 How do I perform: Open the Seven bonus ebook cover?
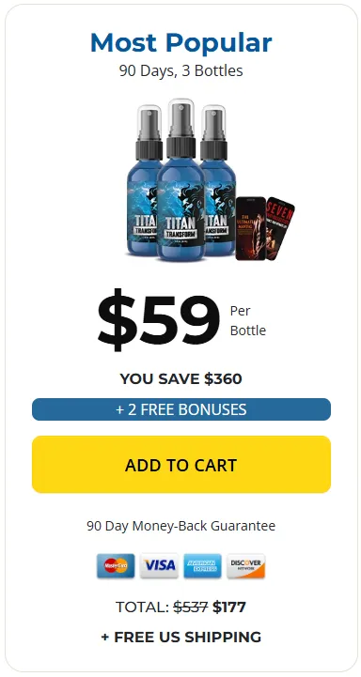pos(279,228)
